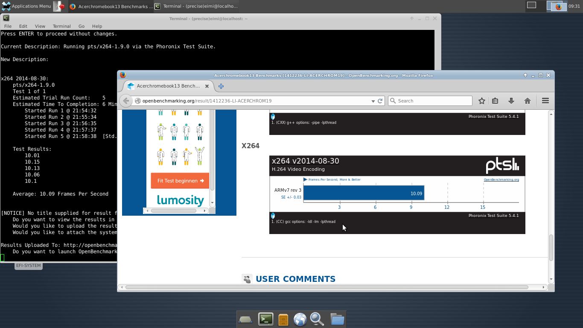
Task: Bookmark this page with the star icon
Action: coord(481,101)
